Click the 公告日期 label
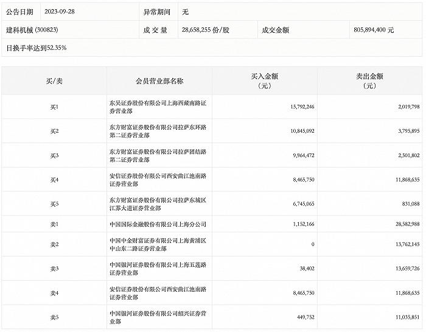This screenshot has height=332, width=426. point(19,12)
